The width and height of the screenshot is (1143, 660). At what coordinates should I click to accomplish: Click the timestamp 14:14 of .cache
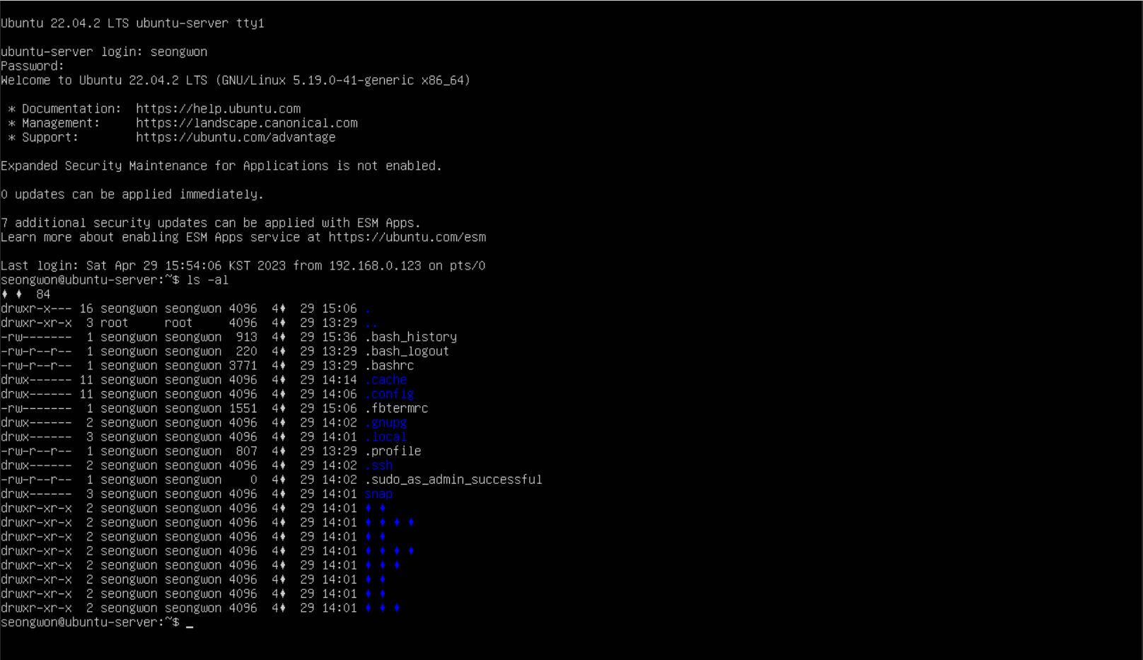[x=340, y=380]
